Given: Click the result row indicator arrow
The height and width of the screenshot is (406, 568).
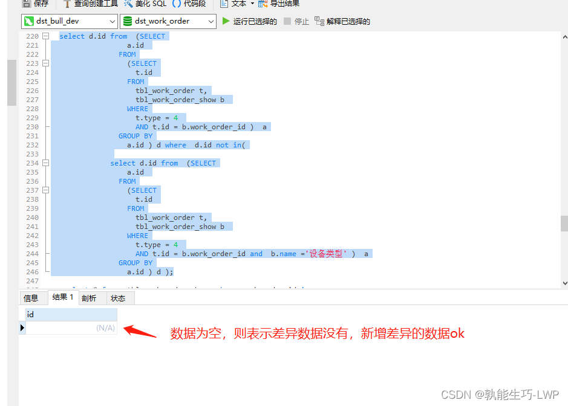Looking at the screenshot, I should [22, 328].
